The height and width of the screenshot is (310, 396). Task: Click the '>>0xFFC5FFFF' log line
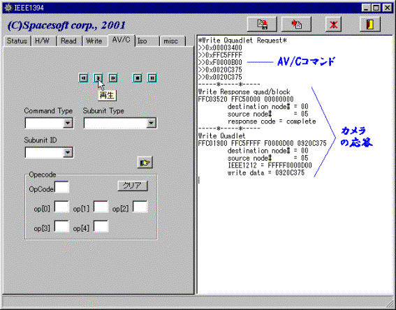[220, 55]
